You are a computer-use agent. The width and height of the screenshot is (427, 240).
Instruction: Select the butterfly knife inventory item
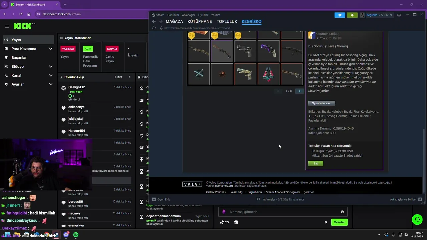click(222, 51)
